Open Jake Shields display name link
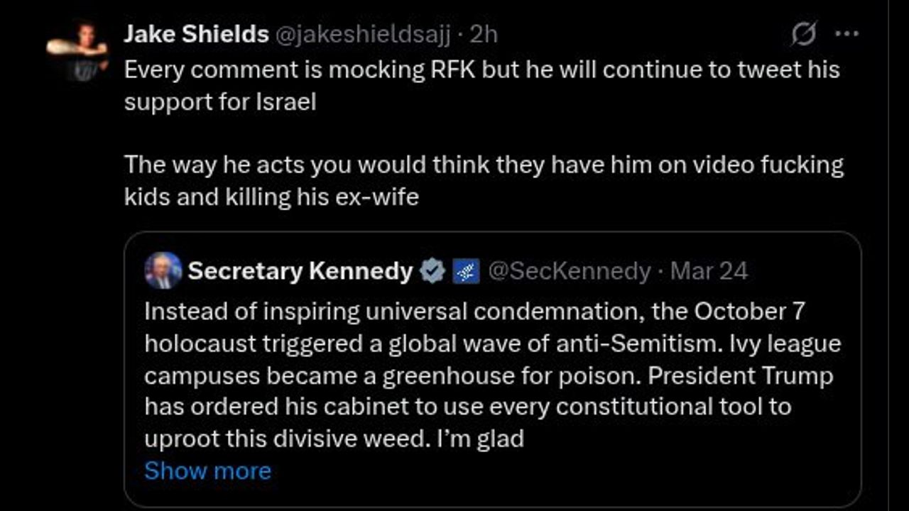This screenshot has width=909, height=511. point(196,34)
